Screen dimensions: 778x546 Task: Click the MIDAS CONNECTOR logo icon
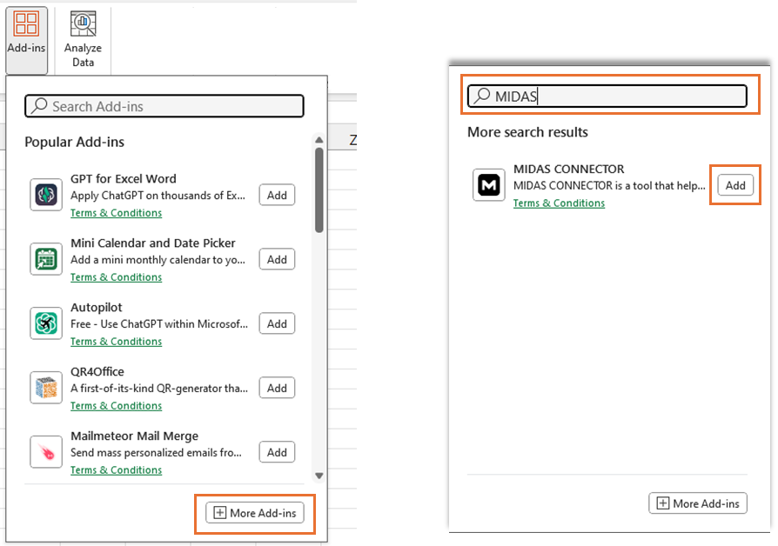[x=489, y=185]
